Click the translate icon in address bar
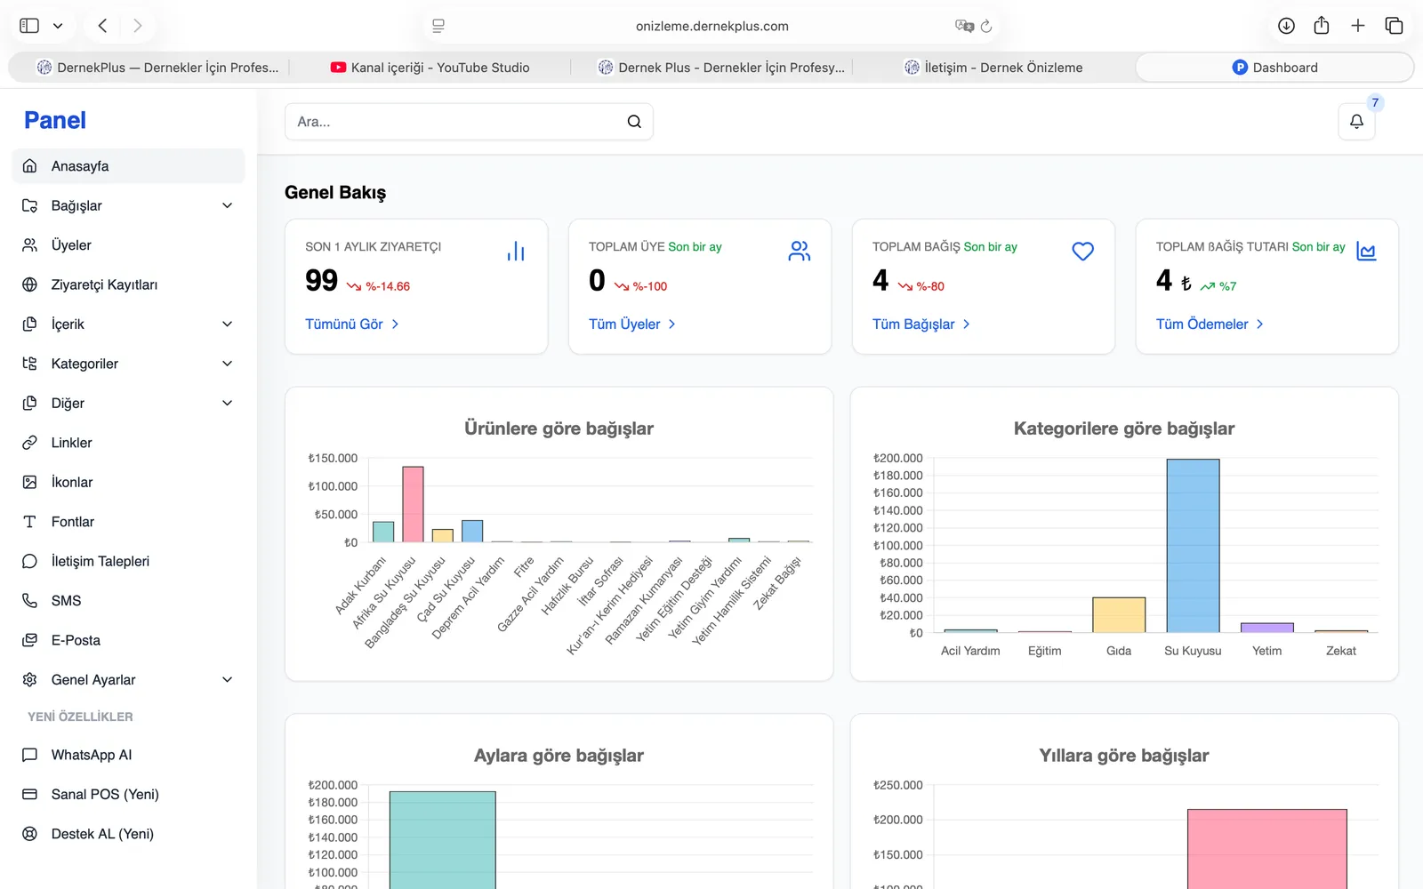The image size is (1423, 889). click(x=964, y=26)
